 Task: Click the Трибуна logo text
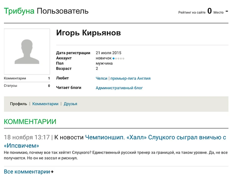tap(19, 11)
